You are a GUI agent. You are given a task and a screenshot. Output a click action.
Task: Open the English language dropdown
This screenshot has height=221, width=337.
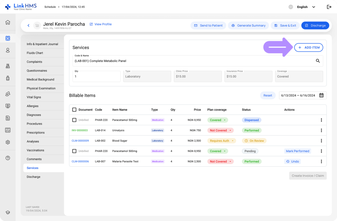click(306, 7)
